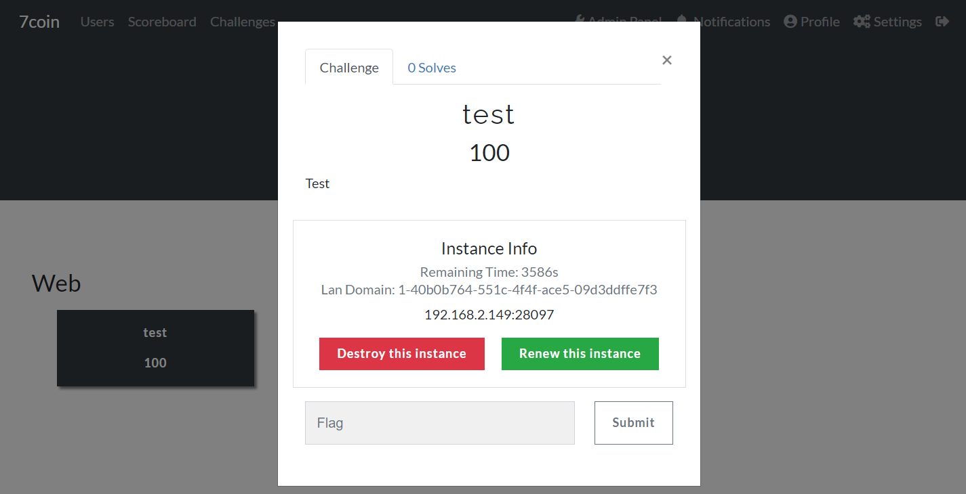Open Profile with the user icon
Screen dimensions: 966x494
point(811,22)
